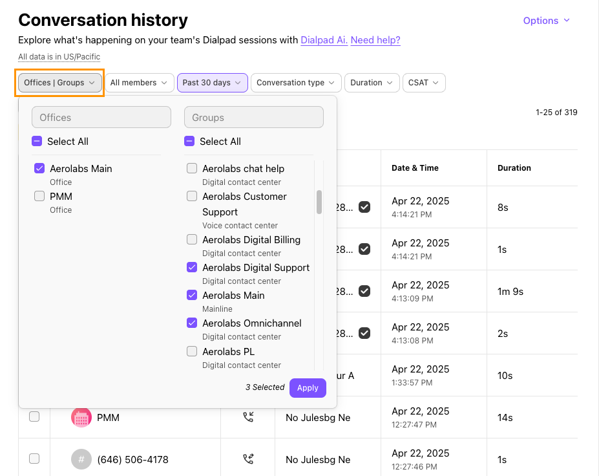This screenshot has height=476, width=599.
Task: Click the Conversation history heading
Action: (x=103, y=20)
